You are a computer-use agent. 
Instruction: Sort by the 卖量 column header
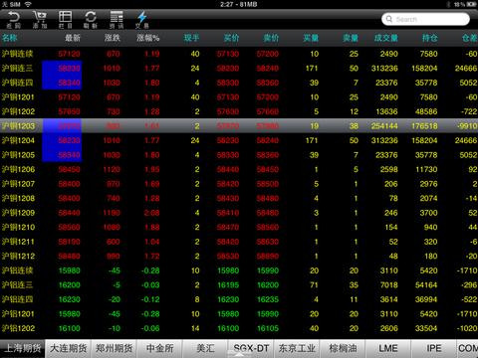(x=351, y=38)
